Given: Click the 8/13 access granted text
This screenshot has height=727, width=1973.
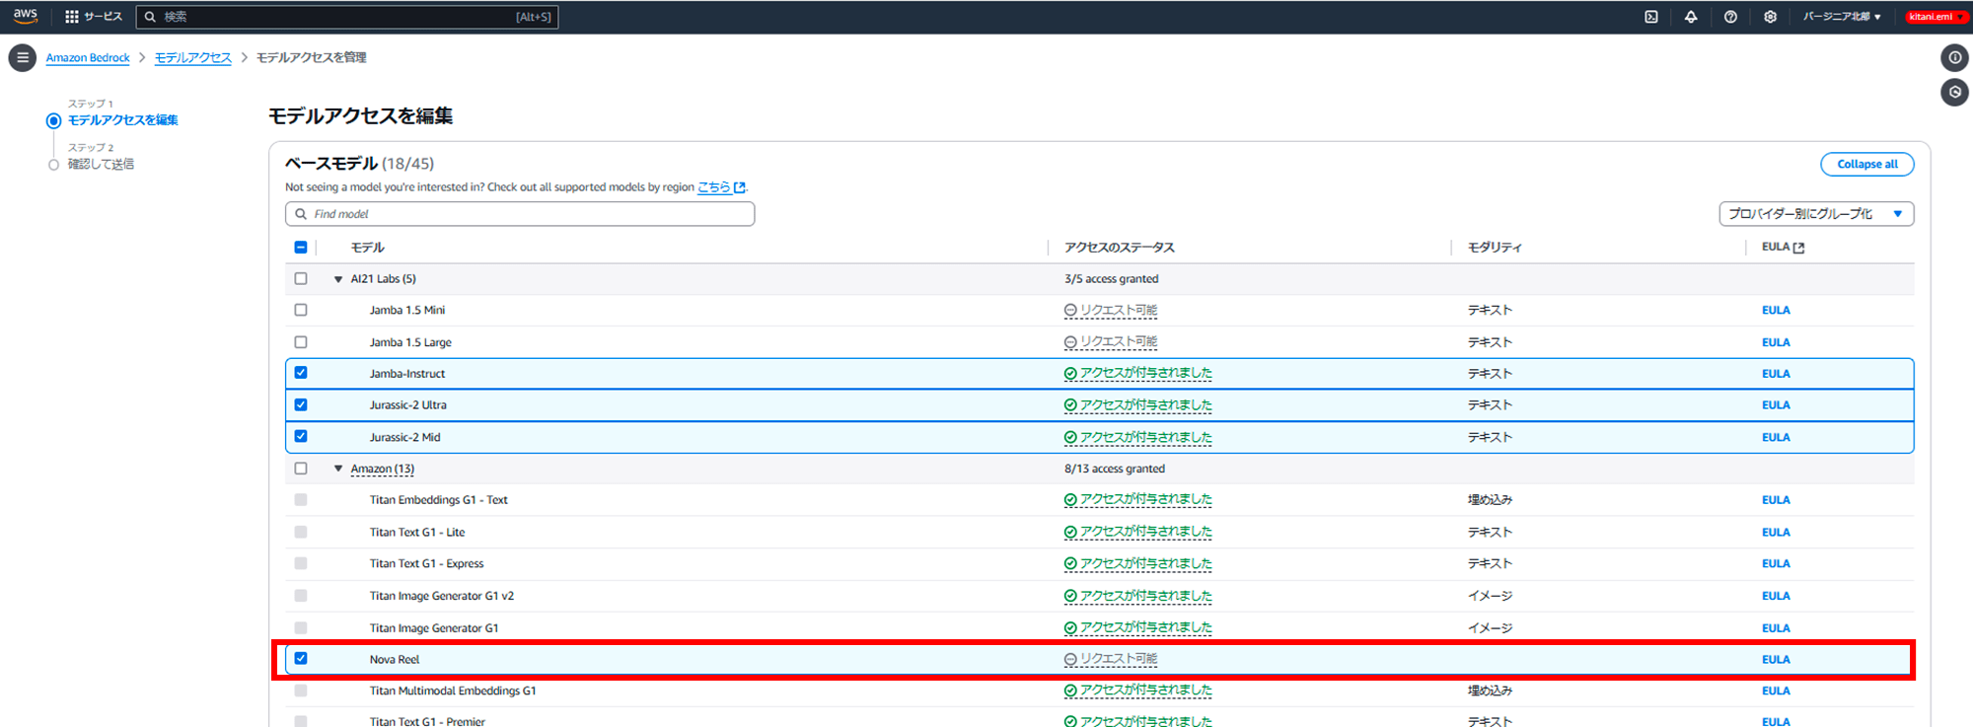Looking at the screenshot, I should click(x=1115, y=470).
